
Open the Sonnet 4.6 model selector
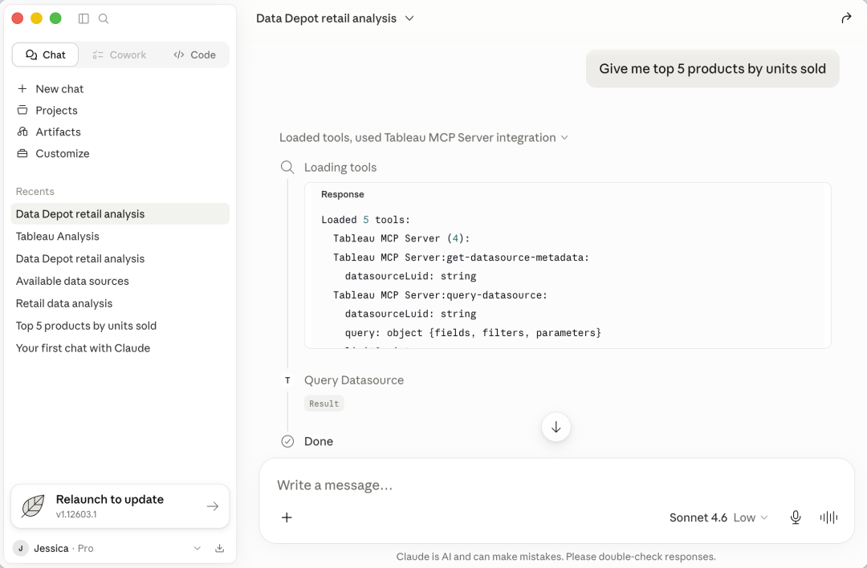tap(718, 517)
